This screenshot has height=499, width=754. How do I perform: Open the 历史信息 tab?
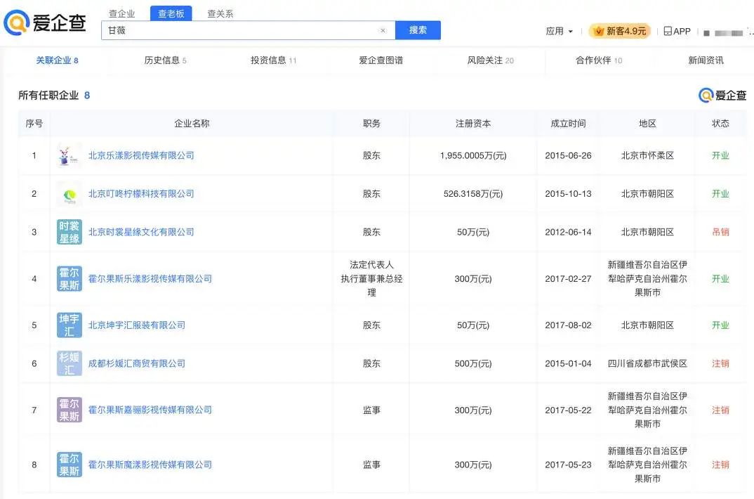tap(165, 60)
